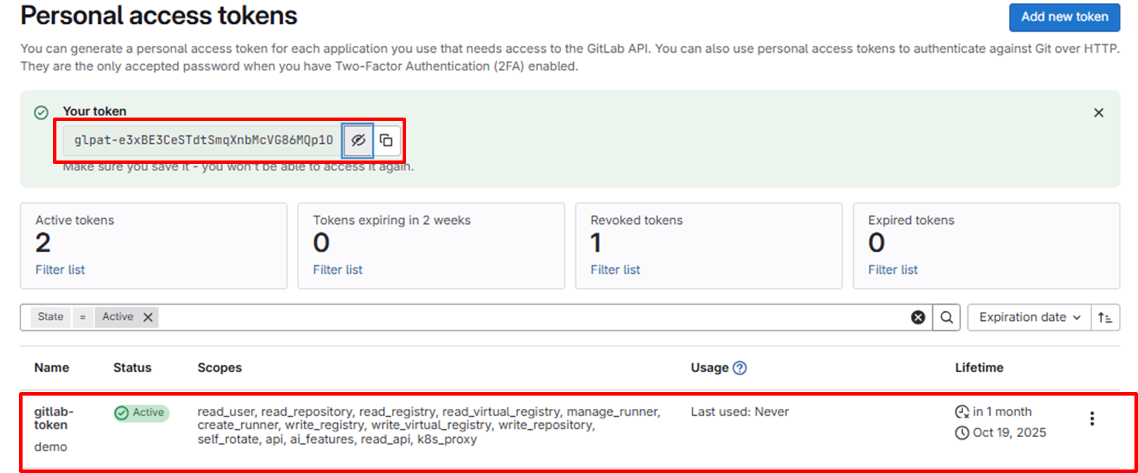Click the Add new token button

(x=1064, y=17)
